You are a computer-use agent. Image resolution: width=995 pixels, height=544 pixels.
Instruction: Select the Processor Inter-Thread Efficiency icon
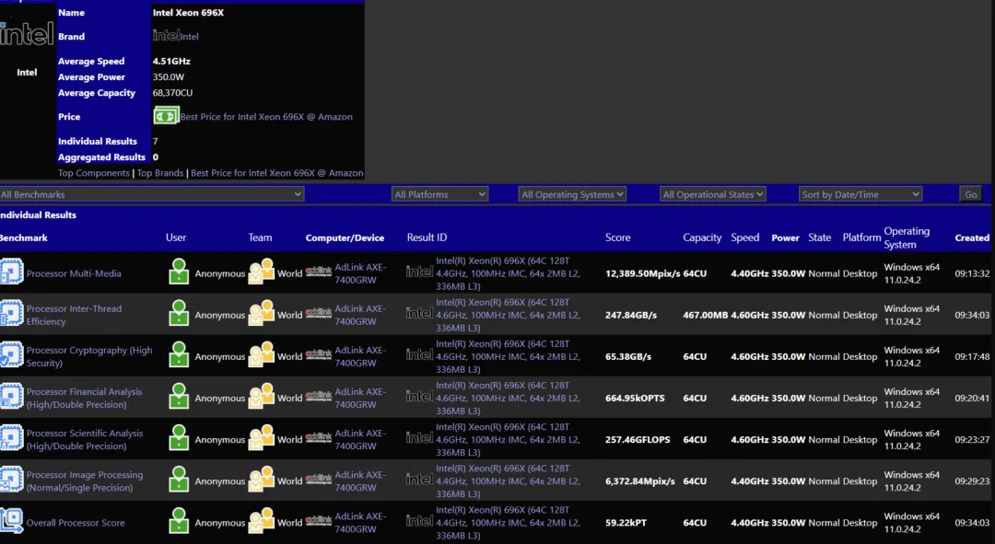12,314
